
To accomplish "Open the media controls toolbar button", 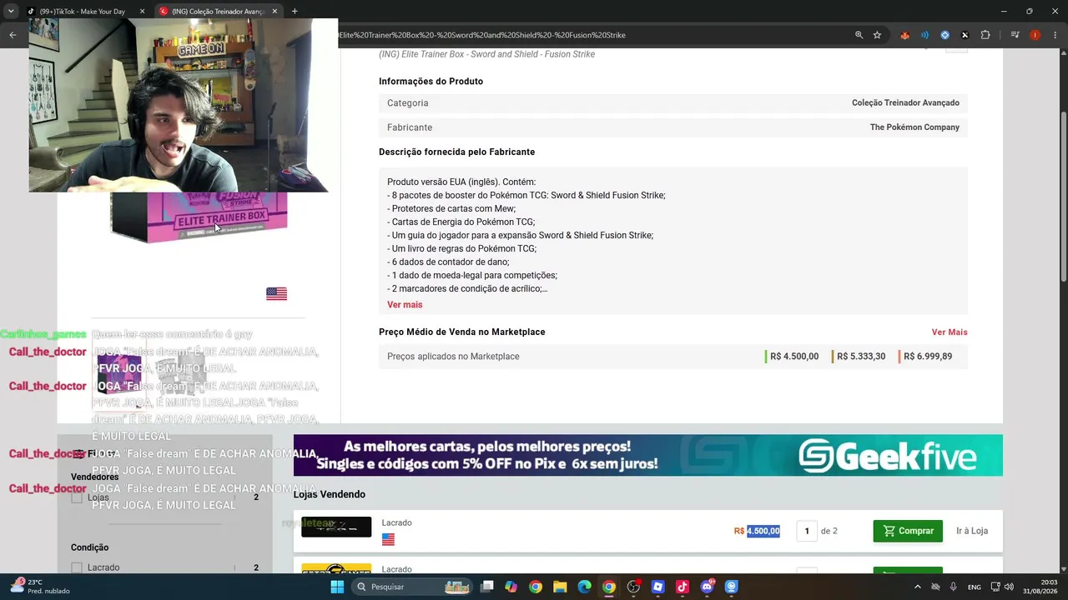I will 1015,35.
